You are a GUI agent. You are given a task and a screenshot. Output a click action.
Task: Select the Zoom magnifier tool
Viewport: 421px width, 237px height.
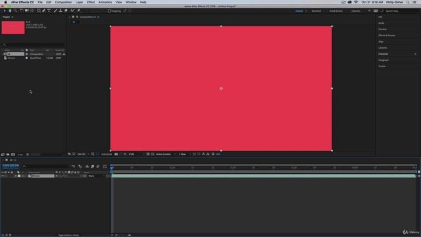[x=15, y=11]
